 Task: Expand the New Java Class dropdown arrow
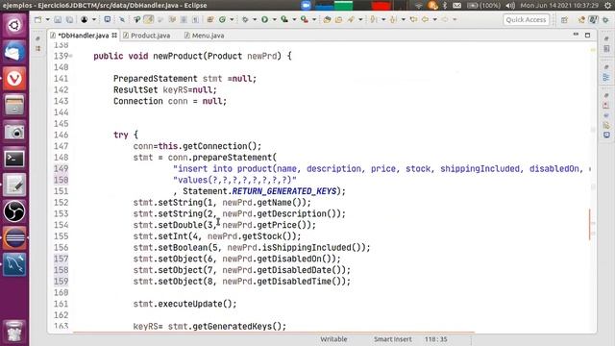click(x=232, y=19)
